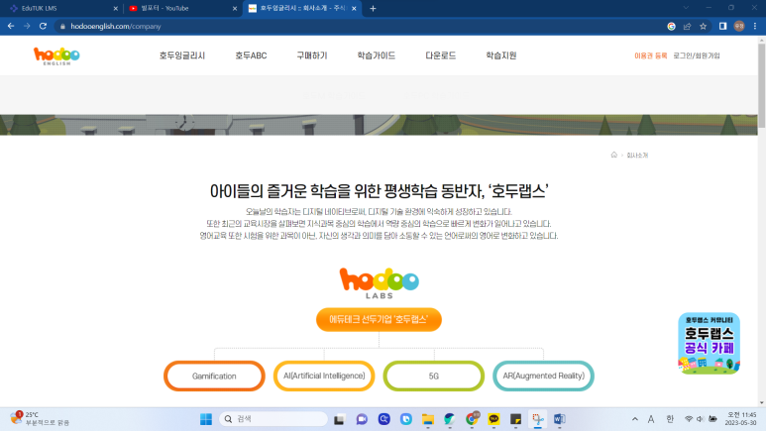Bookmark this page with the star icon

(x=703, y=27)
